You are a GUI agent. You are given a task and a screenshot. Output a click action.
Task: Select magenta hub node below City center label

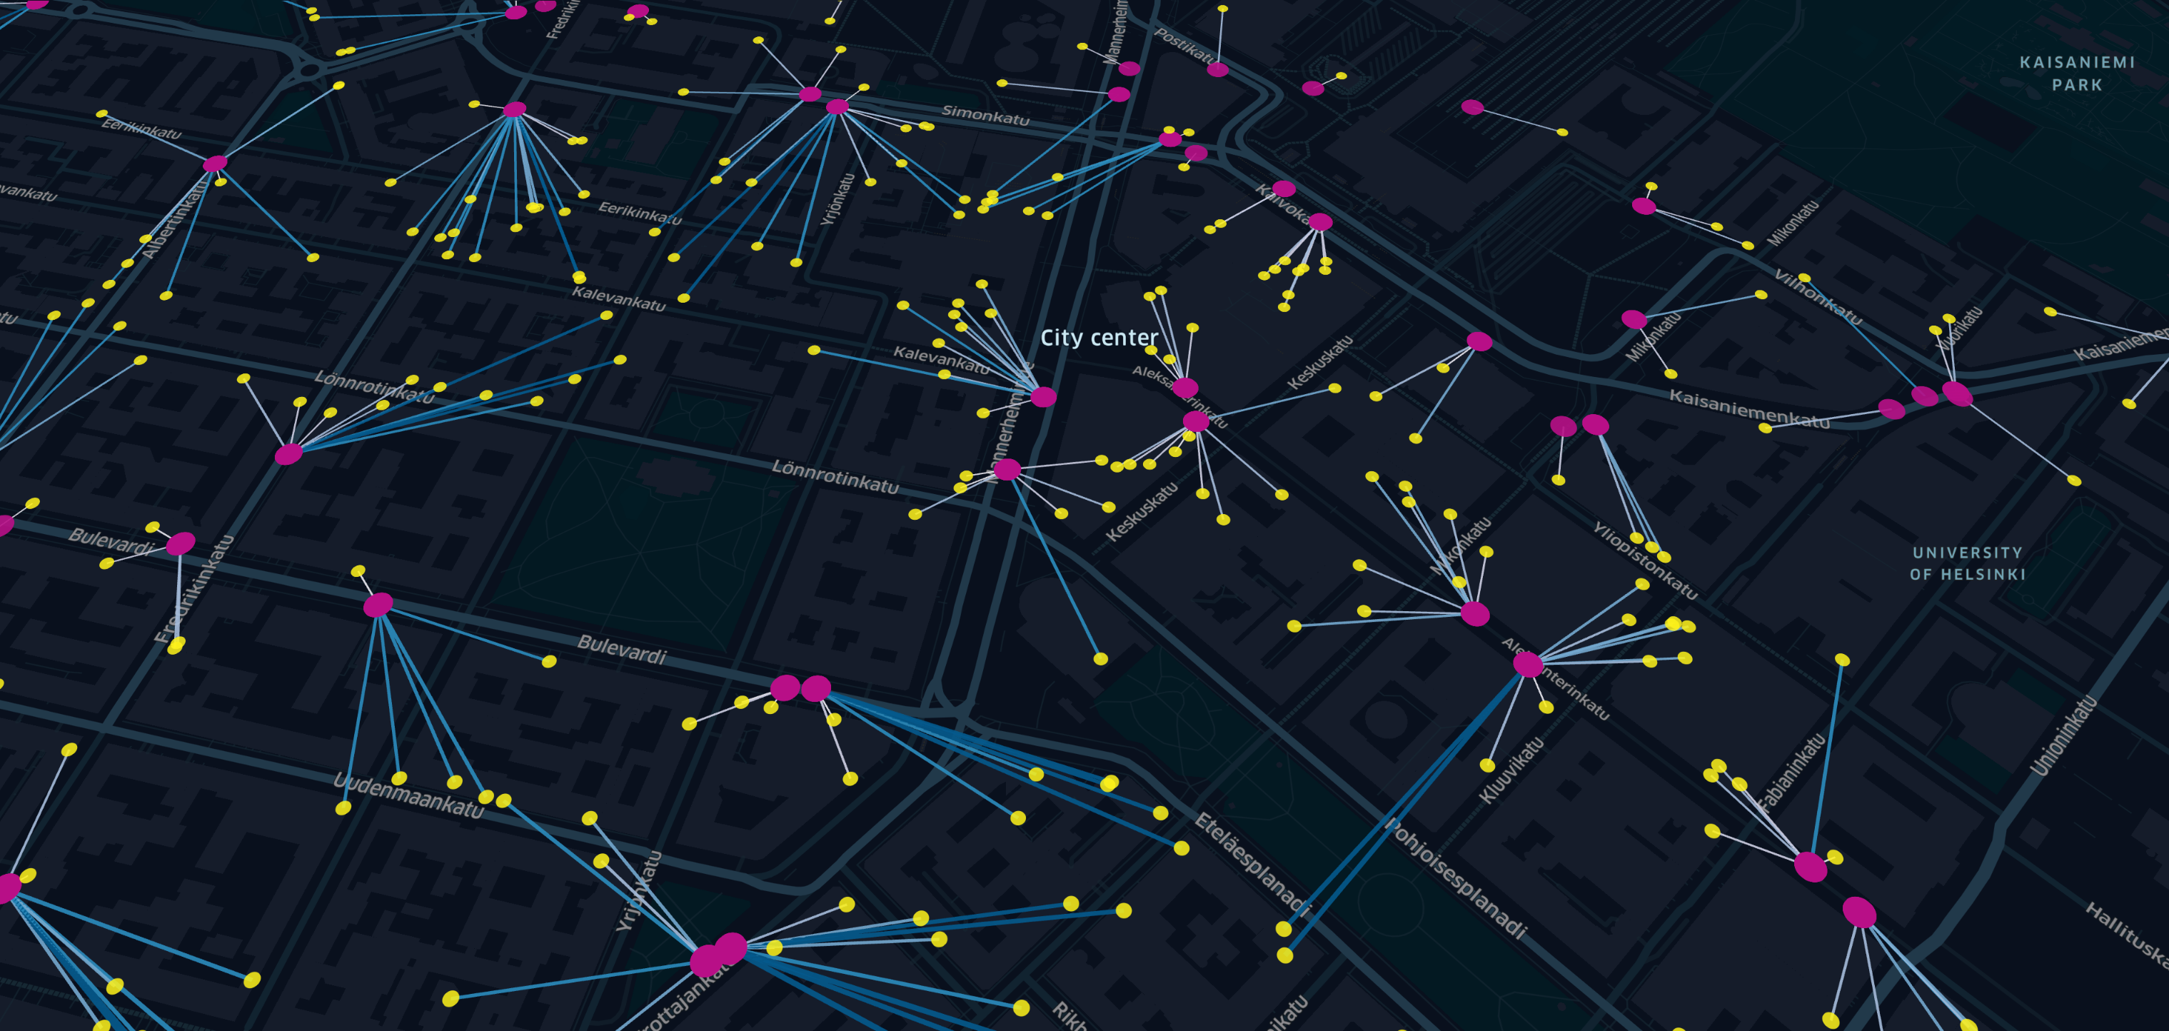click(1043, 397)
